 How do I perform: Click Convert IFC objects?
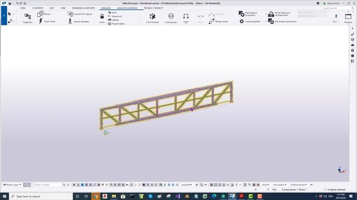coord(80,14)
